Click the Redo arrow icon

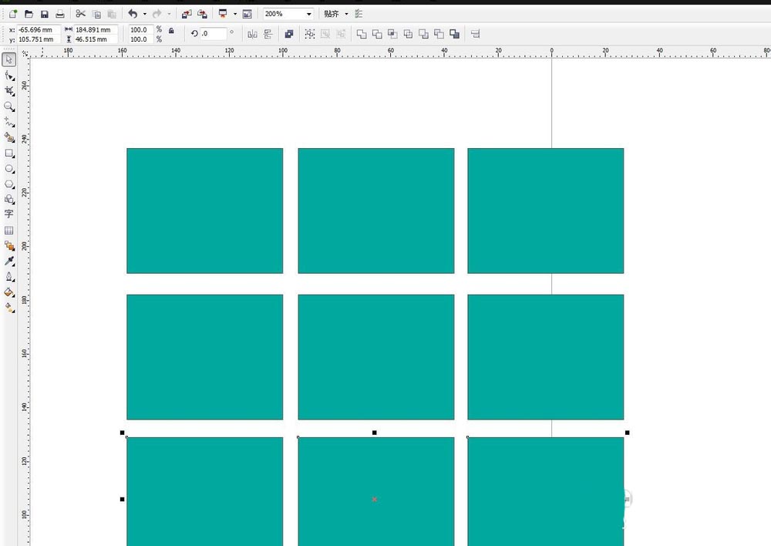pos(157,14)
